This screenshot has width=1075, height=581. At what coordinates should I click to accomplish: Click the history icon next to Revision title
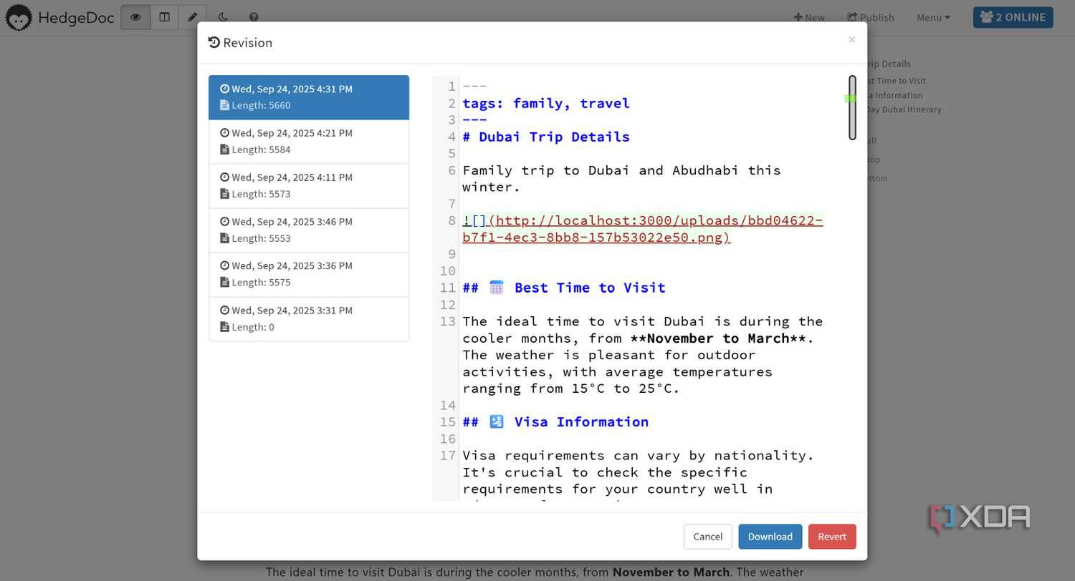(214, 43)
